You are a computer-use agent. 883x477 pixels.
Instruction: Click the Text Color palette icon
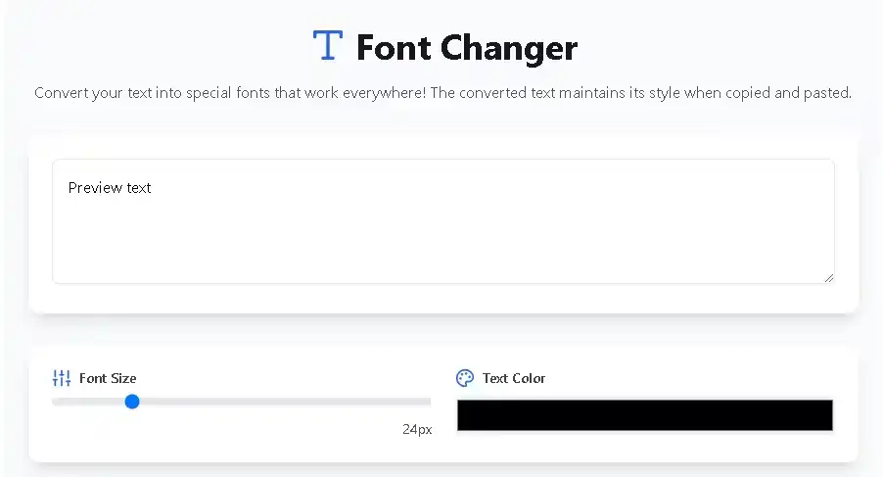pyautogui.click(x=465, y=378)
